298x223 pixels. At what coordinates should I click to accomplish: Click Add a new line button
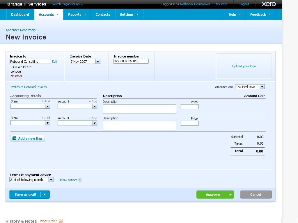pyautogui.click(x=27, y=139)
